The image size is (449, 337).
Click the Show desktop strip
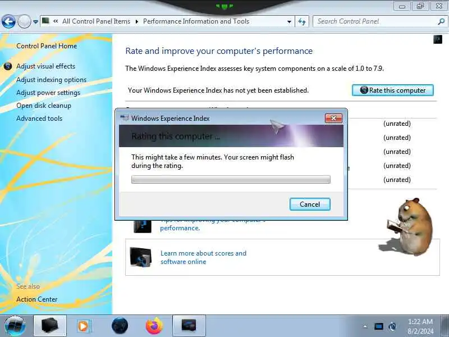(x=445, y=326)
